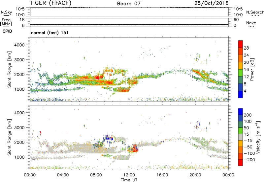
Task: Click the Slant Range label of velocity panel
Action: [x=9, y=137]
